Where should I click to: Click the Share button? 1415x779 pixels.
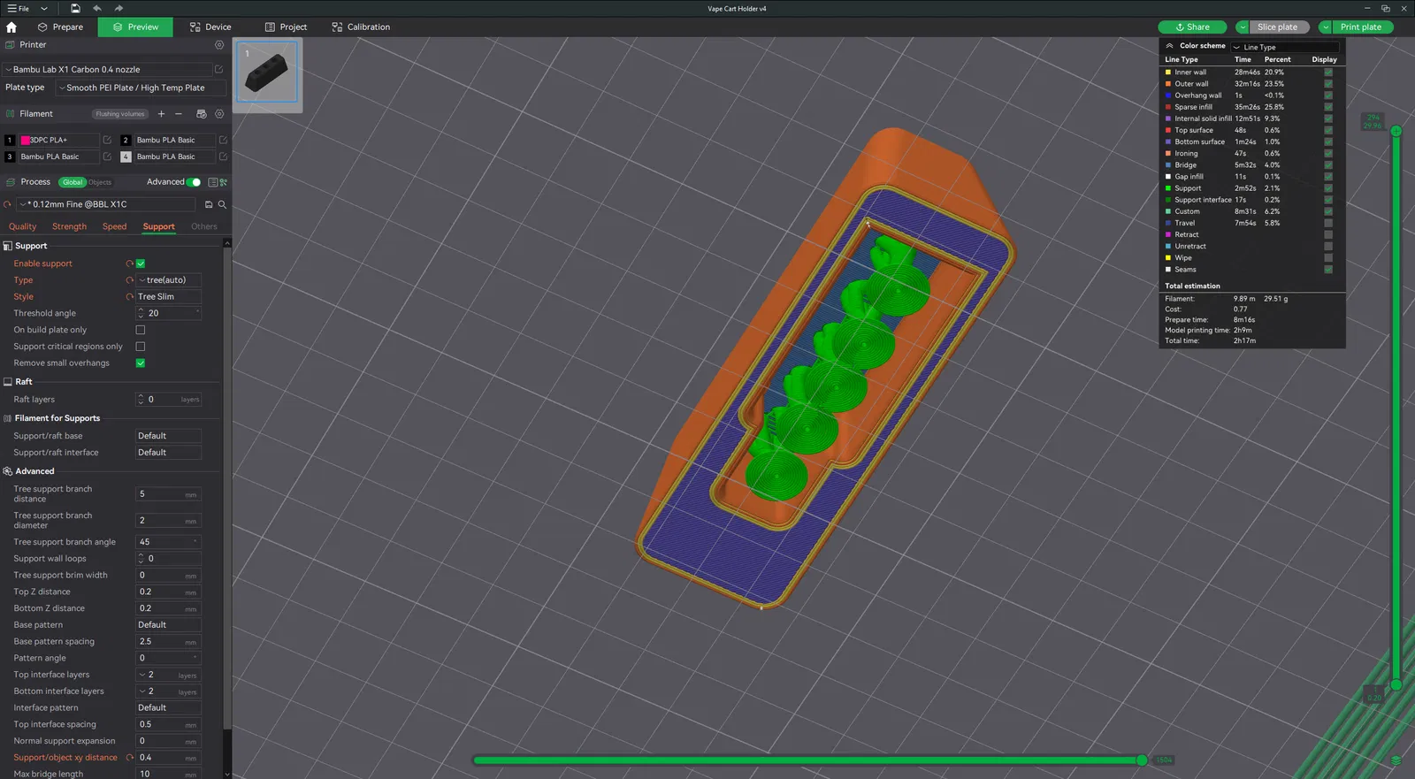click(x=1192, y=27)
